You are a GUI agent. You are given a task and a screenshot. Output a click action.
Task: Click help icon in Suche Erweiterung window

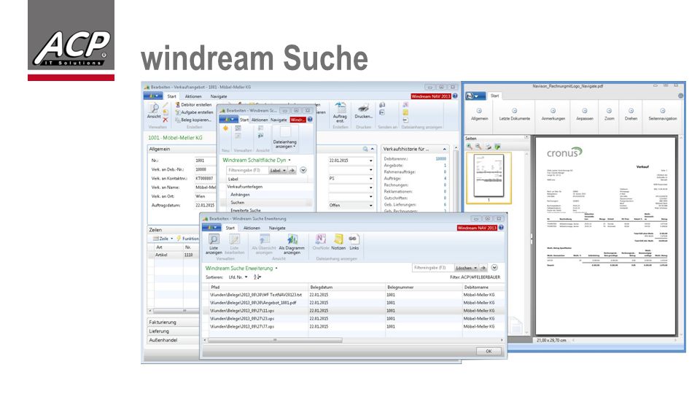(x=501, y=228)
